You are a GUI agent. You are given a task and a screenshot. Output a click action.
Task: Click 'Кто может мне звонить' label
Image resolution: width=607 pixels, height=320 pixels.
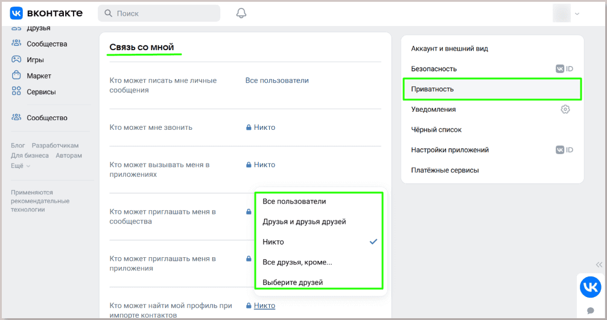click(151, 127)
